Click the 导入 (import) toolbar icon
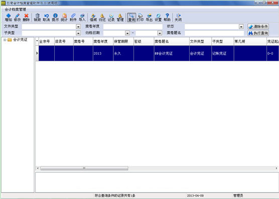 [82, 18]
